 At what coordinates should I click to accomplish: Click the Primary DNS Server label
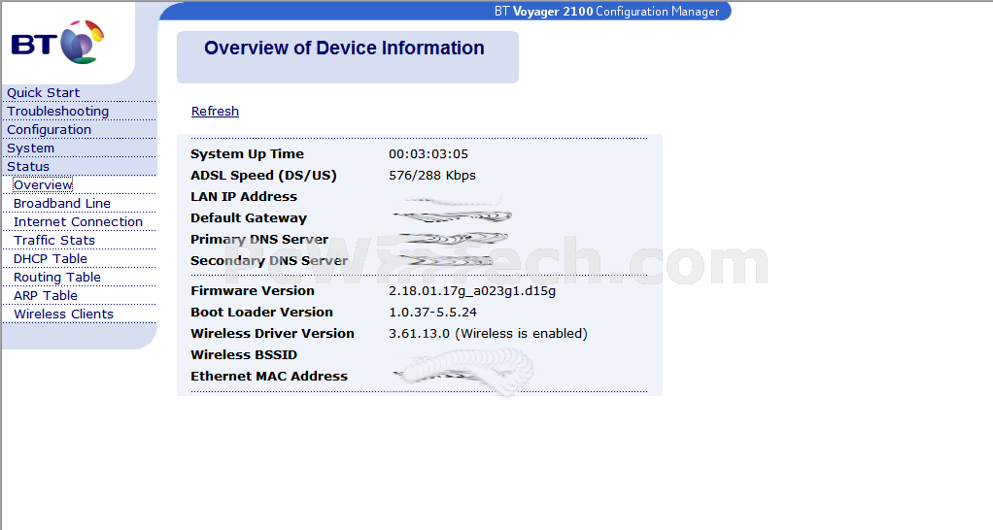(x=259, y=240)
